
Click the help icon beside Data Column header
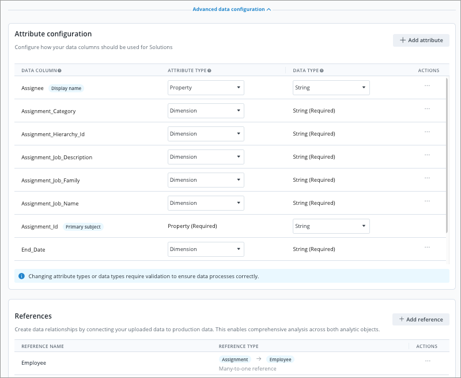coord(59,70)
